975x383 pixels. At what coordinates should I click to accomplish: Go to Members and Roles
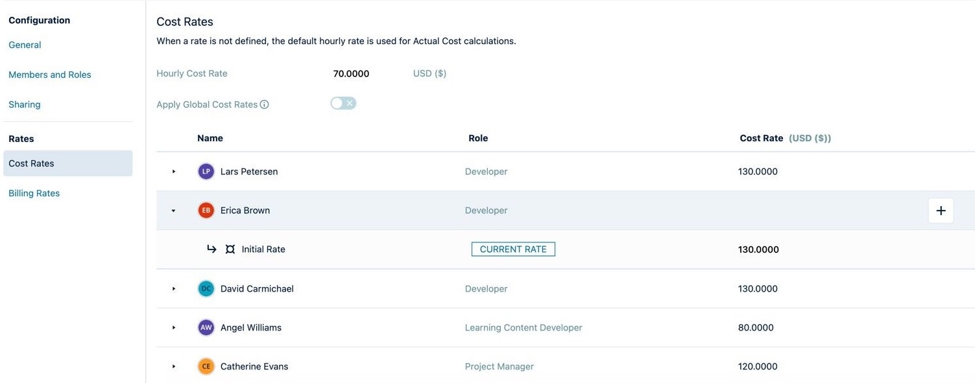tap(50, 75)
